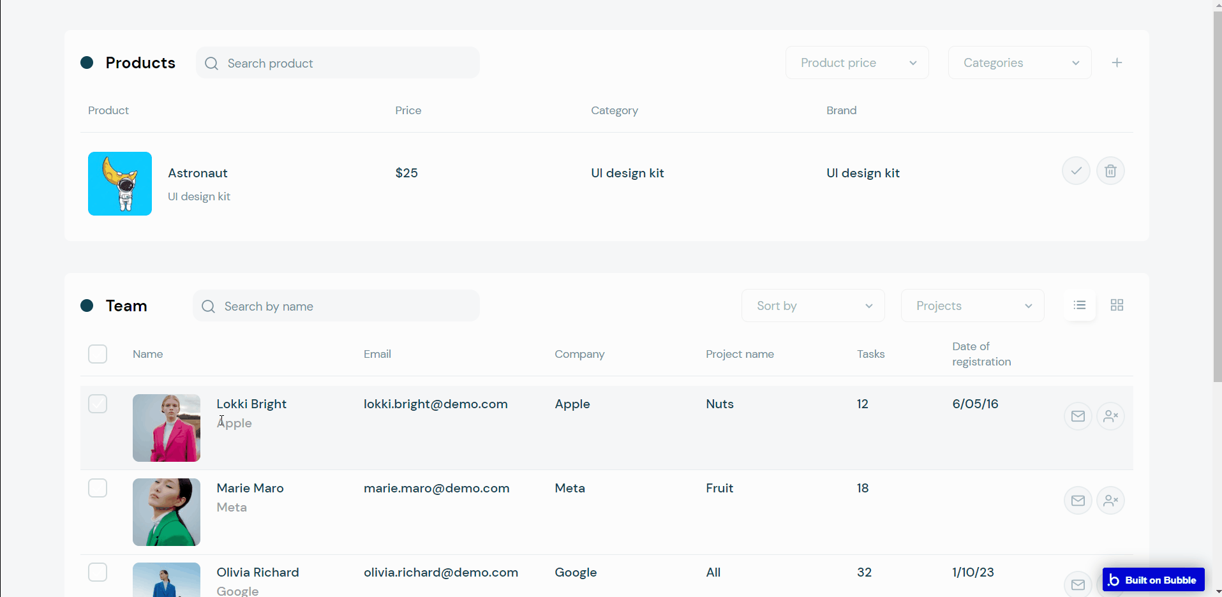Open the Product price dropdown

point(857,63)
